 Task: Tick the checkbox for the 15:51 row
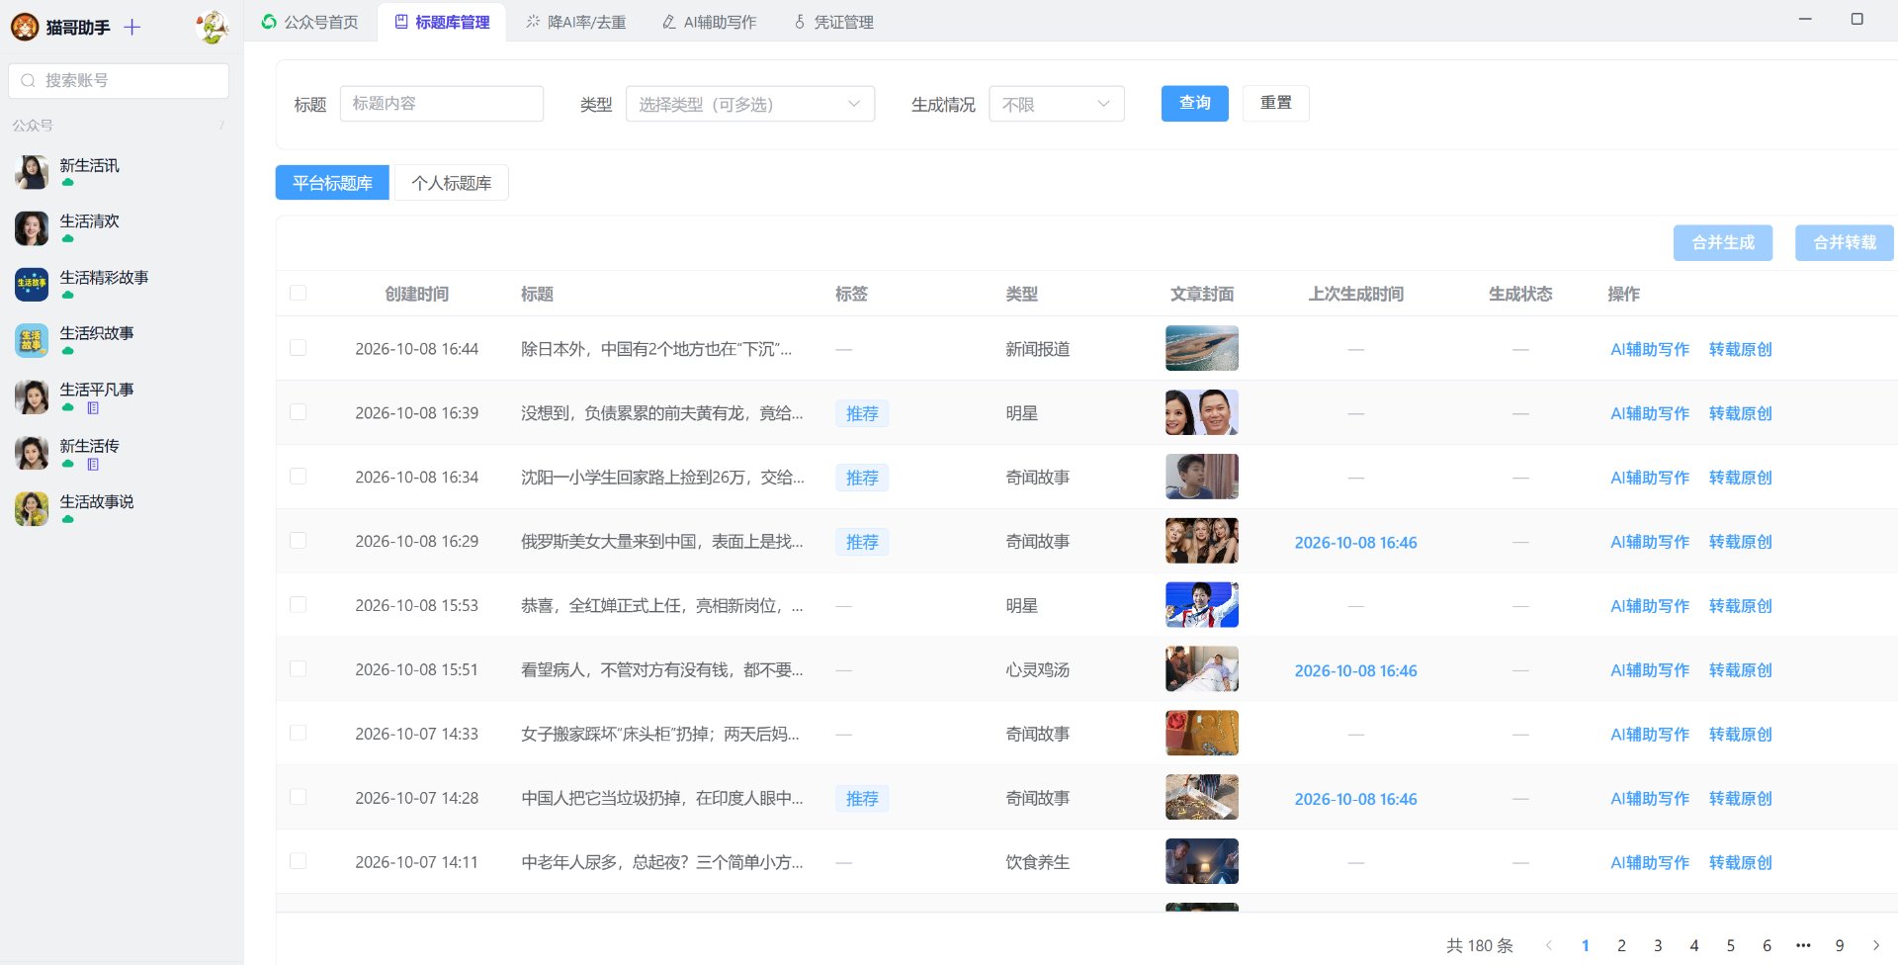tap(298, 669)
